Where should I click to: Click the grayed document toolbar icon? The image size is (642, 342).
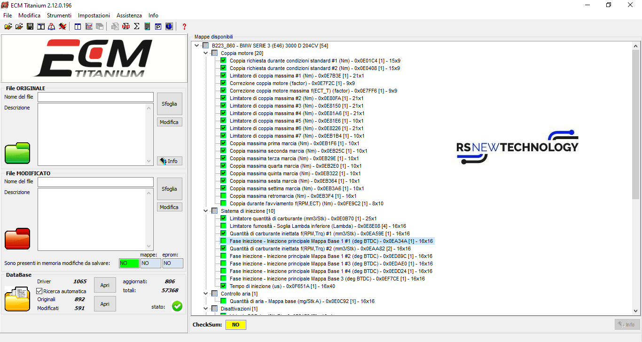(115, 26)
